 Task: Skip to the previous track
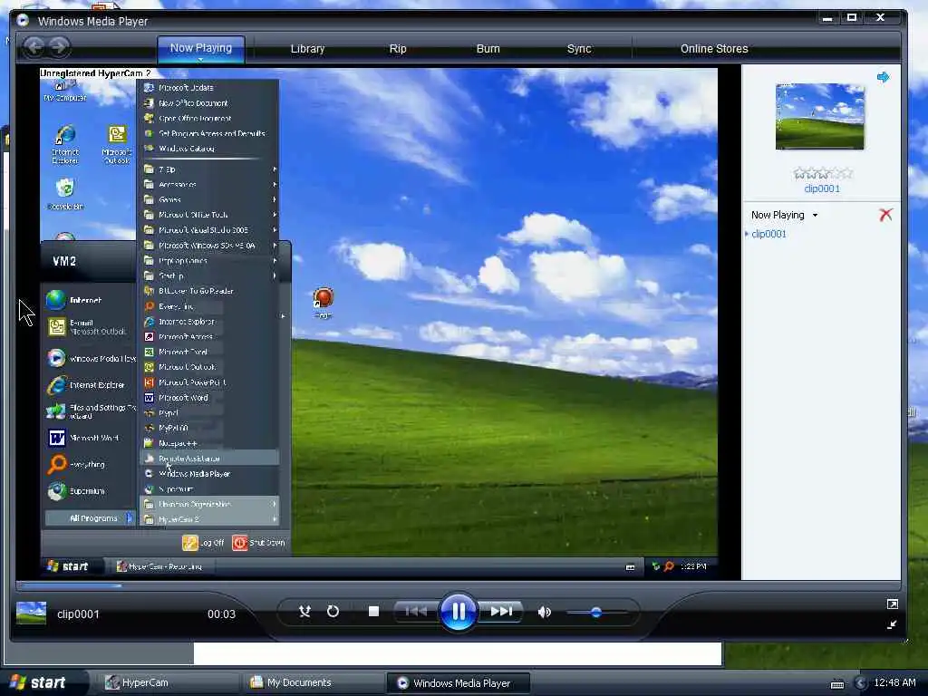pyautogui.click(x=417, y=612)
